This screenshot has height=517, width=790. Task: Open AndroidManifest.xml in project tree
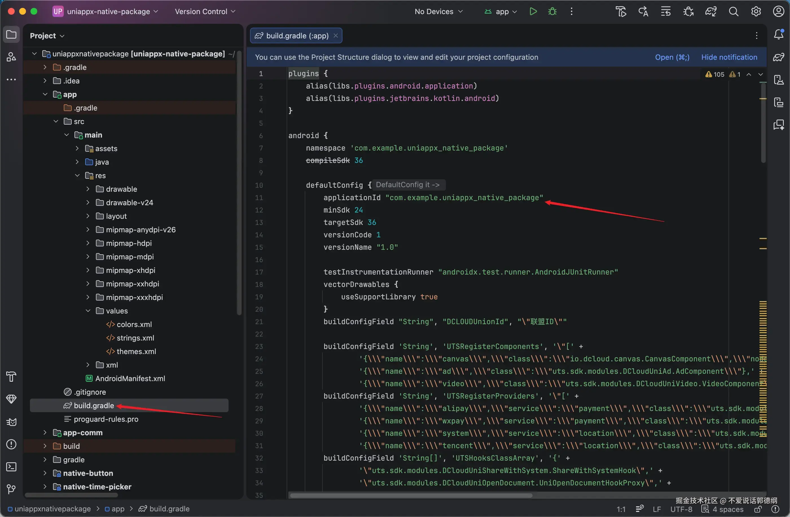[130, 378]
